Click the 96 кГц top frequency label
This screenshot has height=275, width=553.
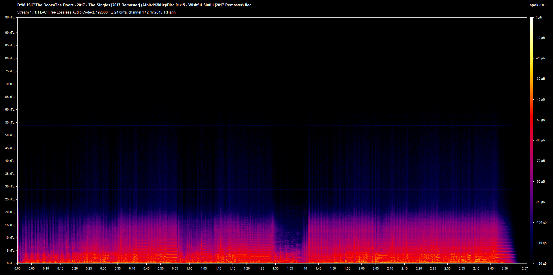(x=10, y=18)
